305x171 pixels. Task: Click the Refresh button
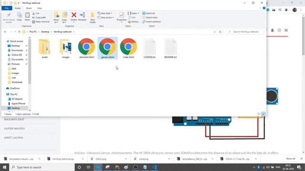(x=220, y=32)
